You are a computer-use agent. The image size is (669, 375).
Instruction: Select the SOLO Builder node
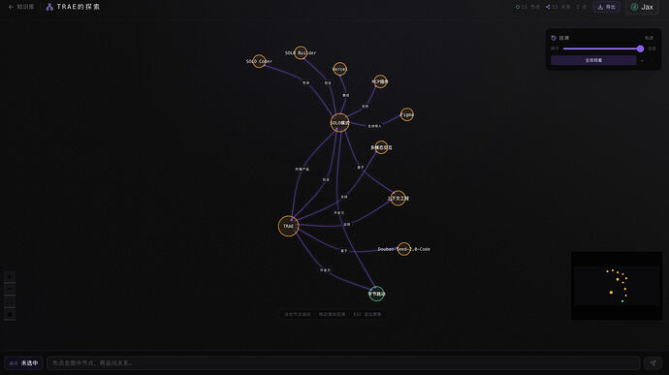tap(301, 53)
